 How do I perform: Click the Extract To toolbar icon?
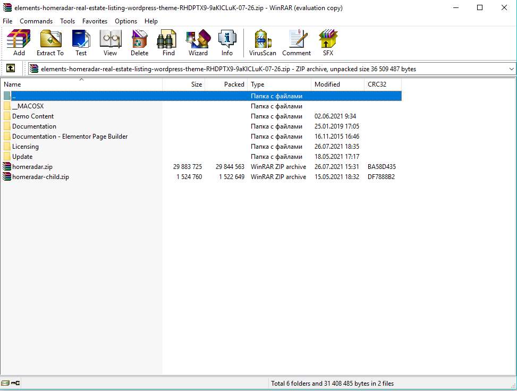(50, 42)
